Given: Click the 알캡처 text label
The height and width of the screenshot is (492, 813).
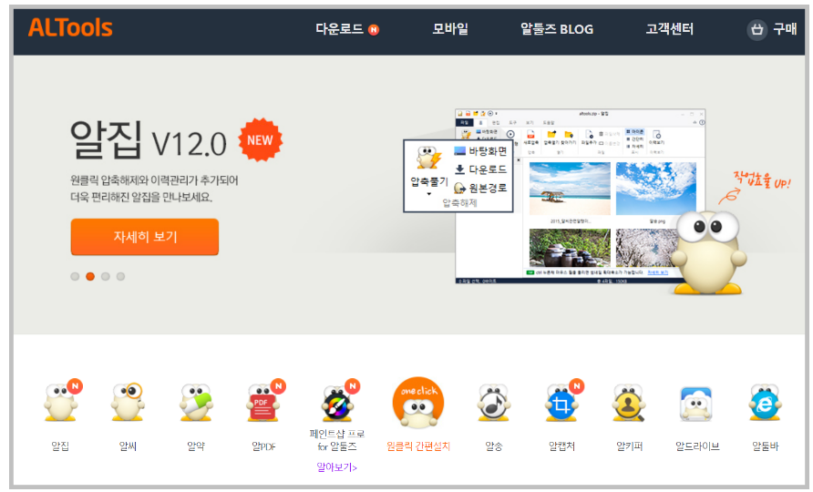Looking at the screenshot, I should tap(561, 446).
